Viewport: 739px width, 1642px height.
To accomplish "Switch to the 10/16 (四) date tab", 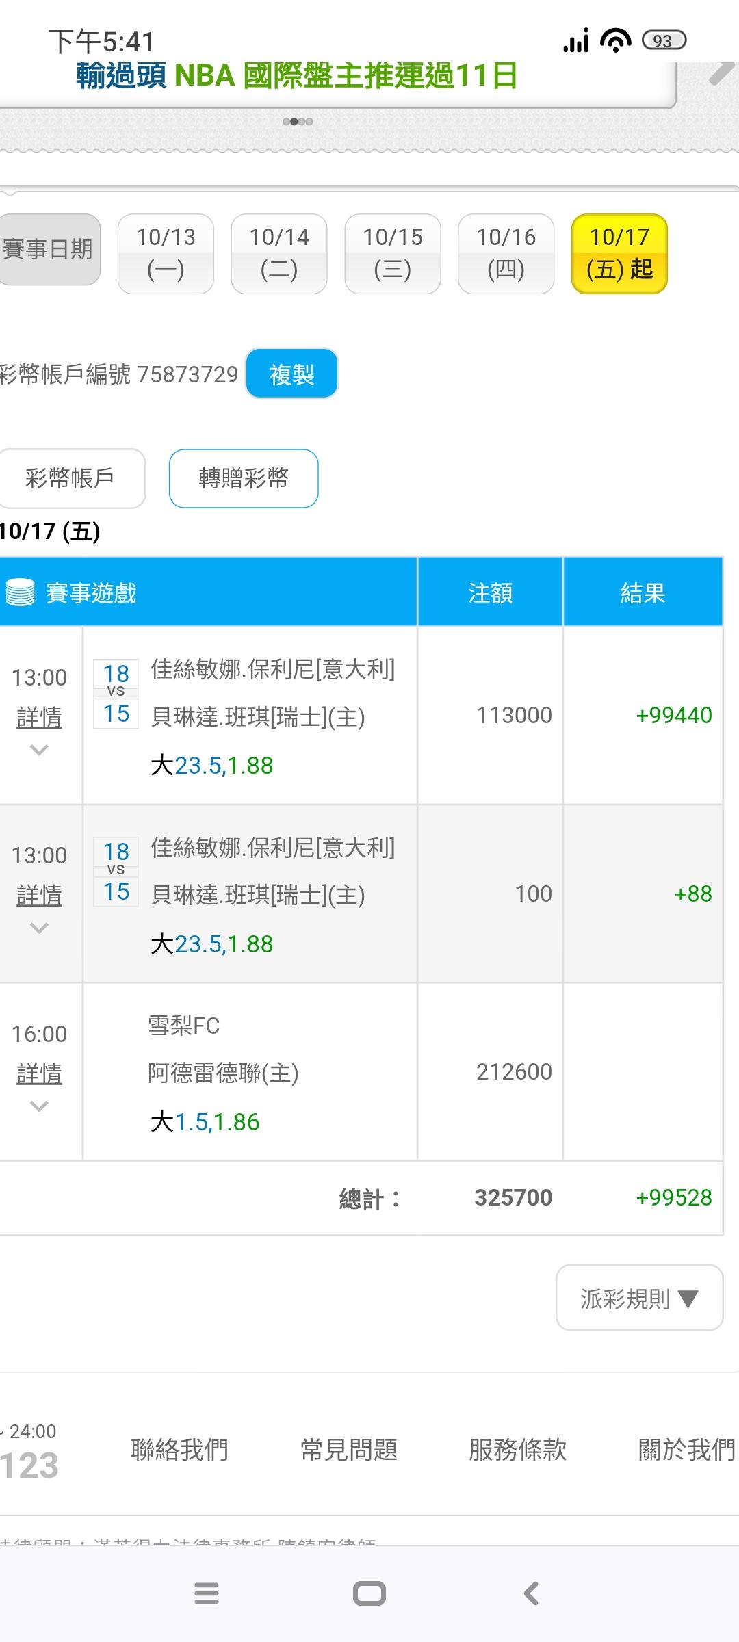I will (506, 254).
